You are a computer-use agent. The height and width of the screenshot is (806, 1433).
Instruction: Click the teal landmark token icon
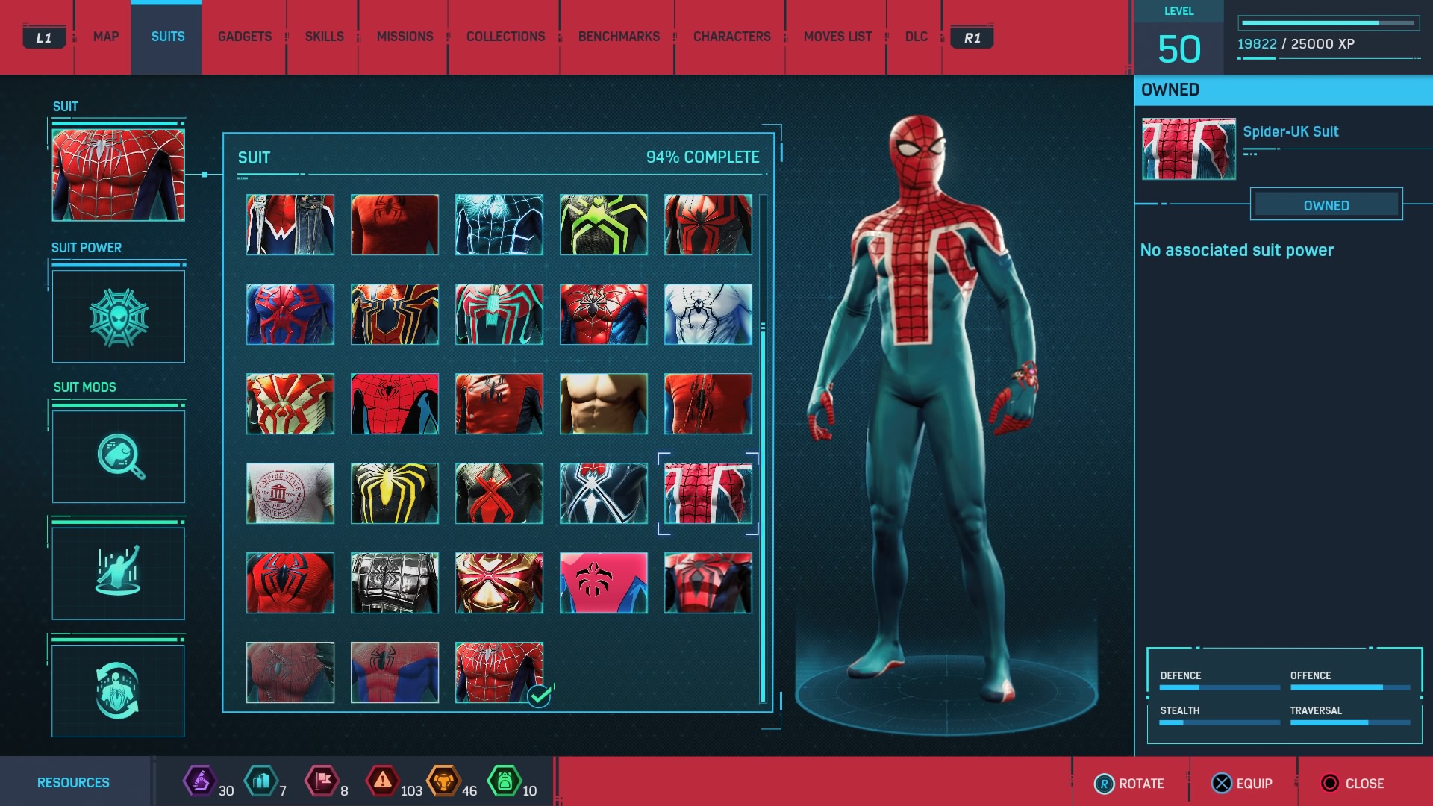(260, 781)
